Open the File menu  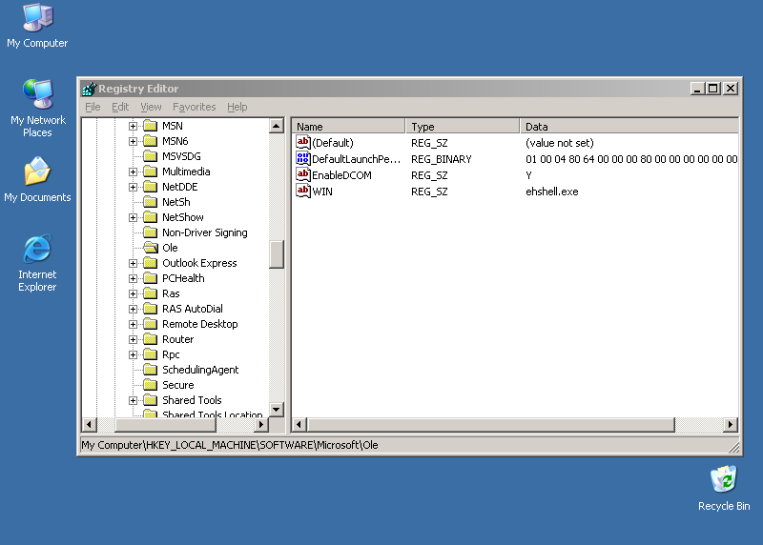93,107
